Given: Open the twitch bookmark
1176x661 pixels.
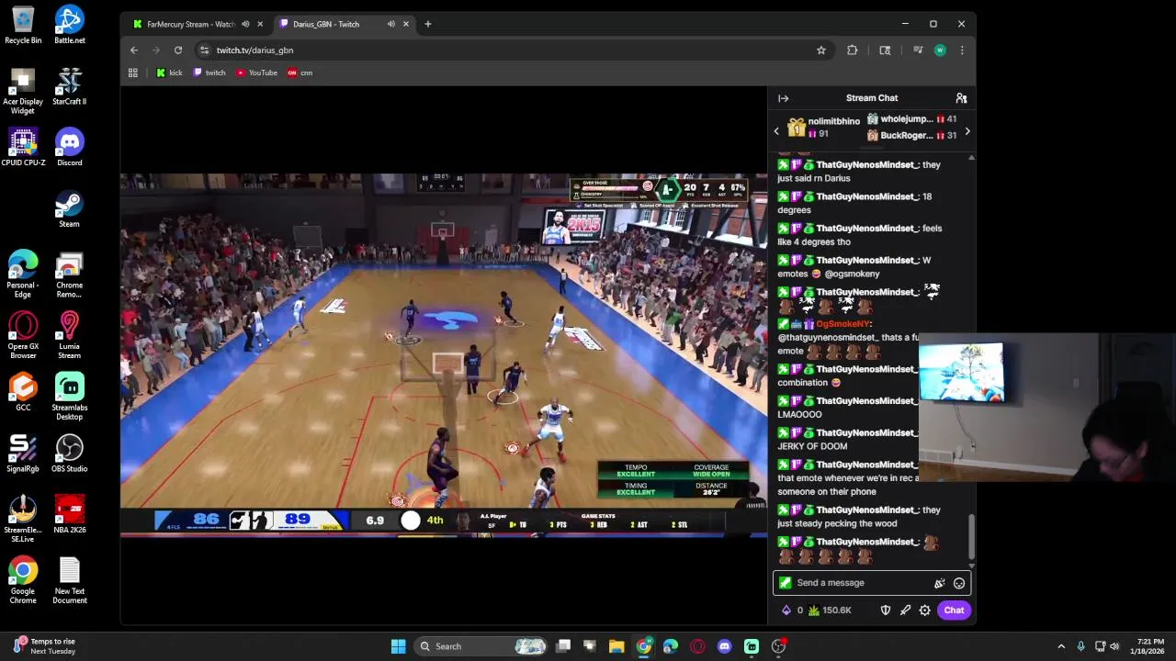Looking at the screenshot, I should tap(209, 73).
